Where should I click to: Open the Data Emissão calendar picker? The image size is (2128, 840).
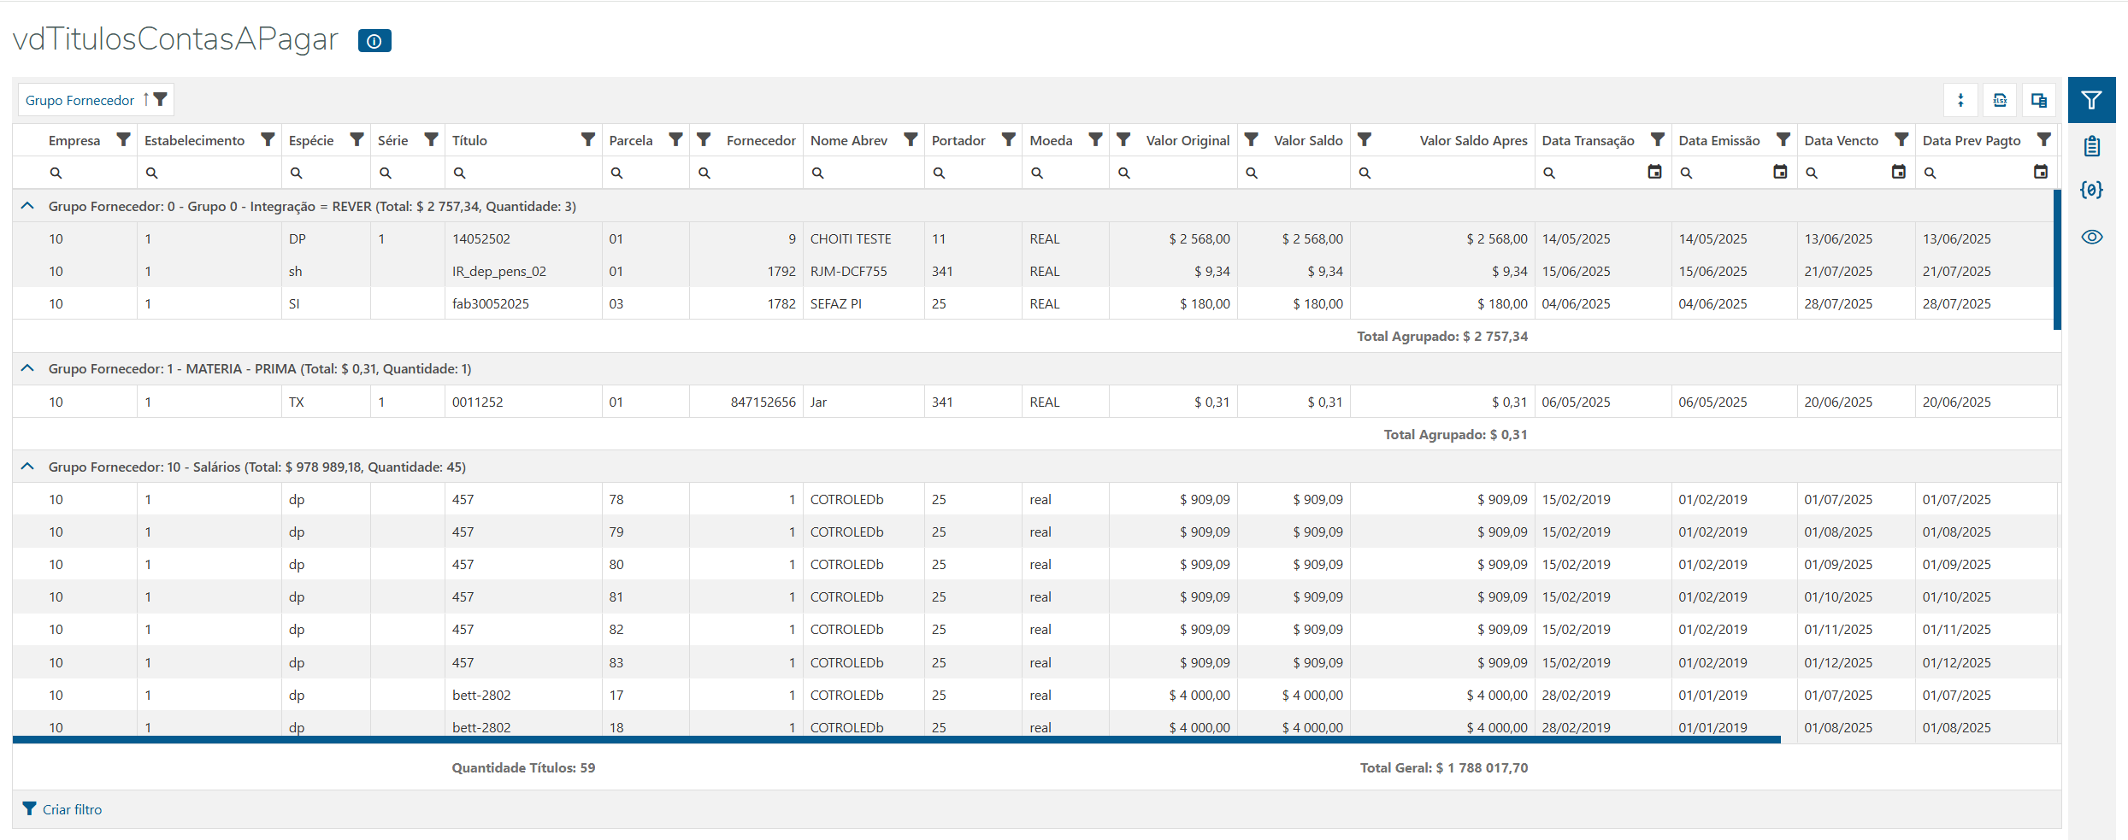click(1780, 172)
